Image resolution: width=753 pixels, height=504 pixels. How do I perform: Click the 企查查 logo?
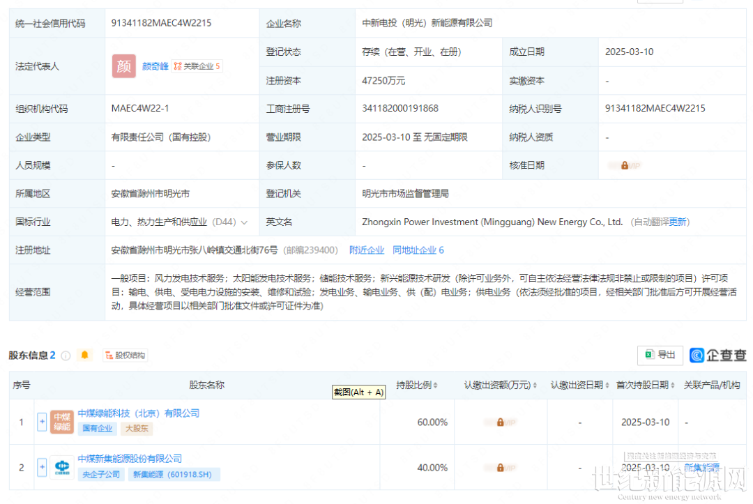pos(717,356)
